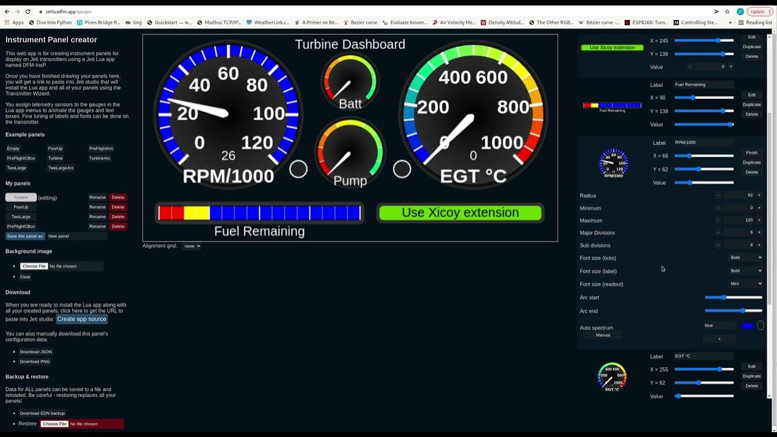The image size is (777, 437).
Task: Reload the page with the refresh icon
Action: [x=28, y=12]
